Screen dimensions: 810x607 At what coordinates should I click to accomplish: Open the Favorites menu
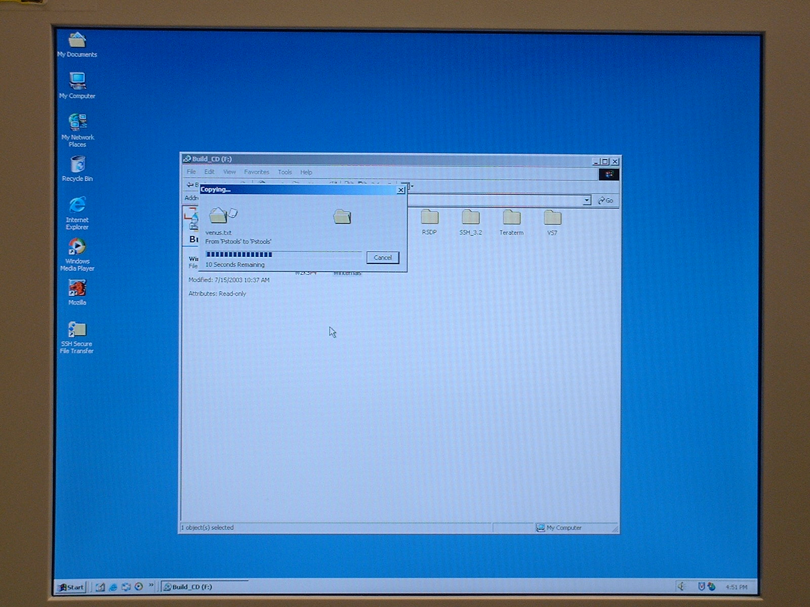256,172
